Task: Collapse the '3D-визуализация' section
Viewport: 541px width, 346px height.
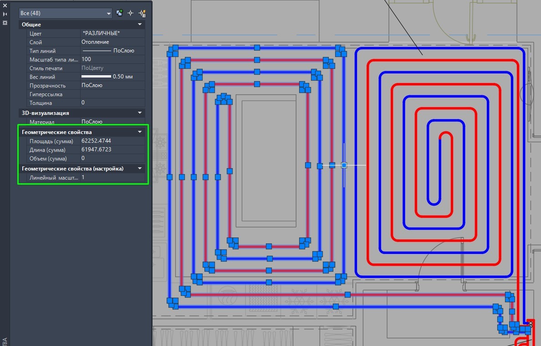Action: point(140,113)
